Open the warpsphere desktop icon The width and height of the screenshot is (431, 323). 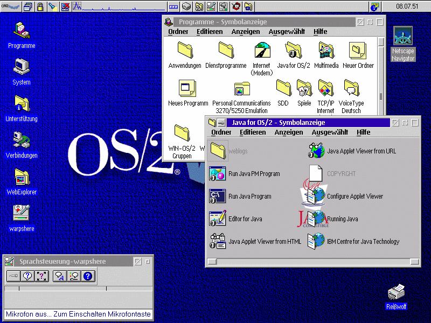click(x=22, y=219)
